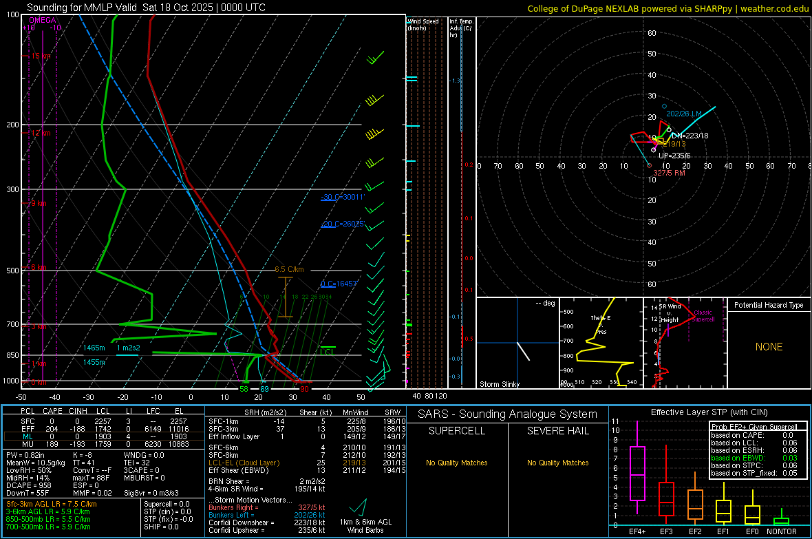Click the red '90' surface temperature value

(x=304, y=389)
